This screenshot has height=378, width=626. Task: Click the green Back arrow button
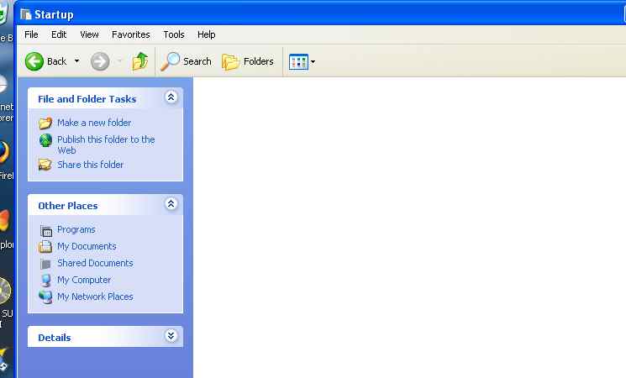[x=34, y=61]
